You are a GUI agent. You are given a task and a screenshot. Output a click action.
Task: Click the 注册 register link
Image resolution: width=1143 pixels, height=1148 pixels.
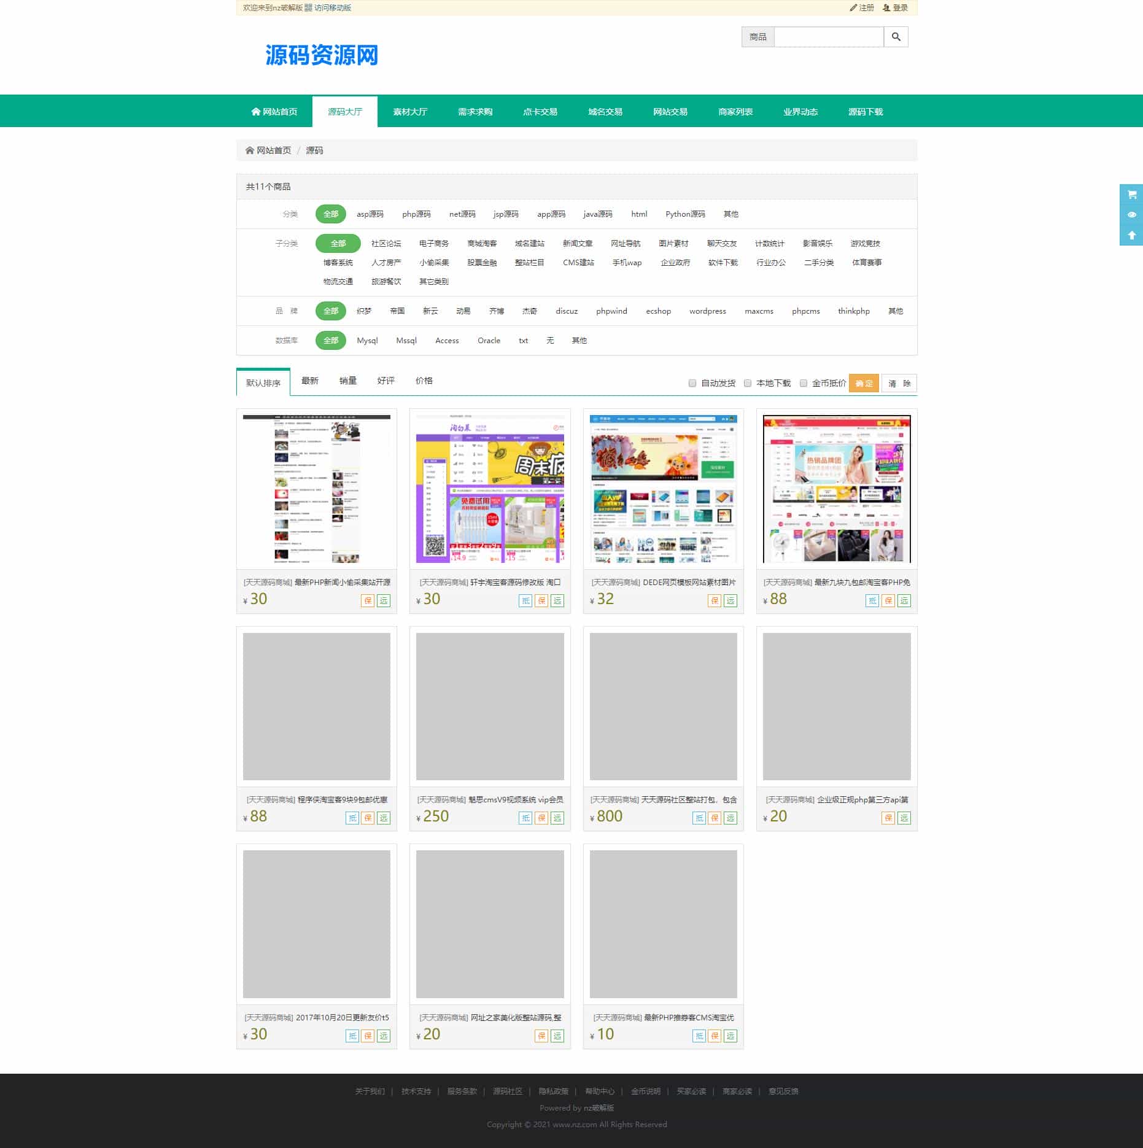[862, 8]
